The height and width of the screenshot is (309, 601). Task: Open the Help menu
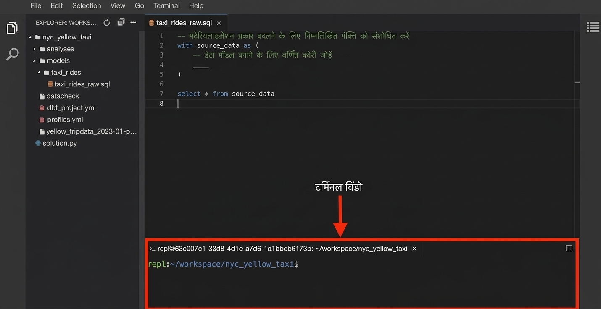point(196,5)
